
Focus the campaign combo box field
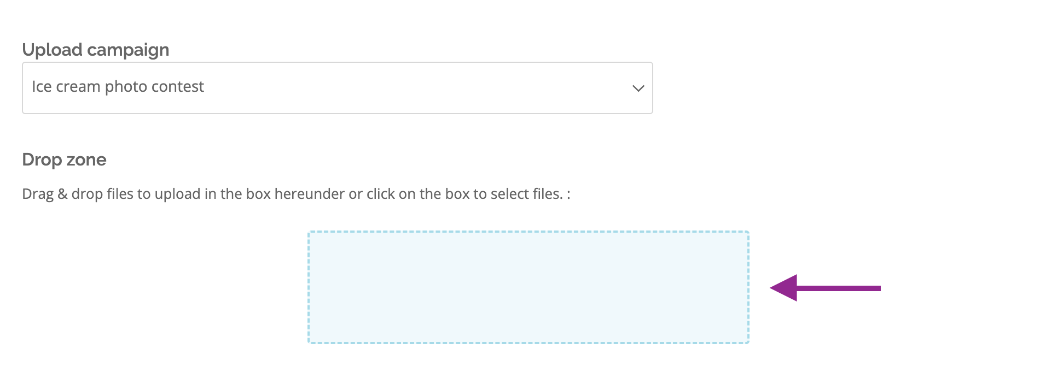coord(337,88)
